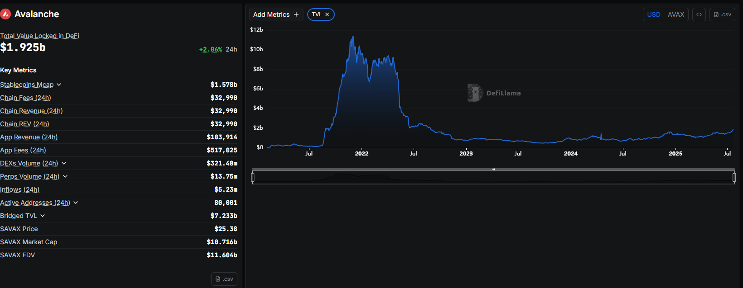Screen dimensions: 743x288
Task: Click the Chain REV (24h) label
Action: coord(24,124)
